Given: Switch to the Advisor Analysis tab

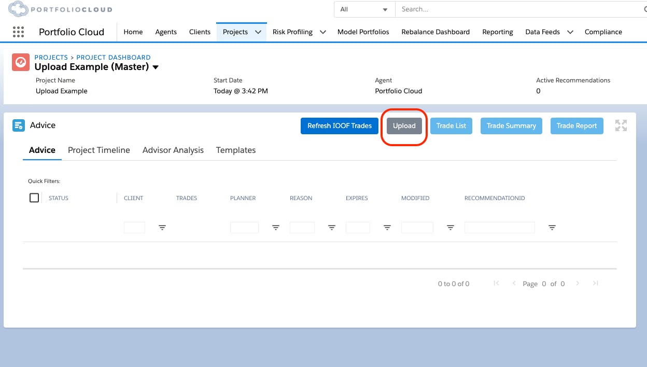Looking at the screenshot, I should coord(173,150).
